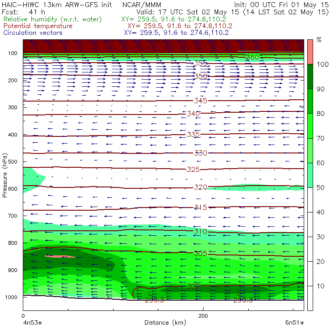Click the 300 hPa pressure axis tick label
The height and width of the screenshot is (331, 331).
[13, 107]
